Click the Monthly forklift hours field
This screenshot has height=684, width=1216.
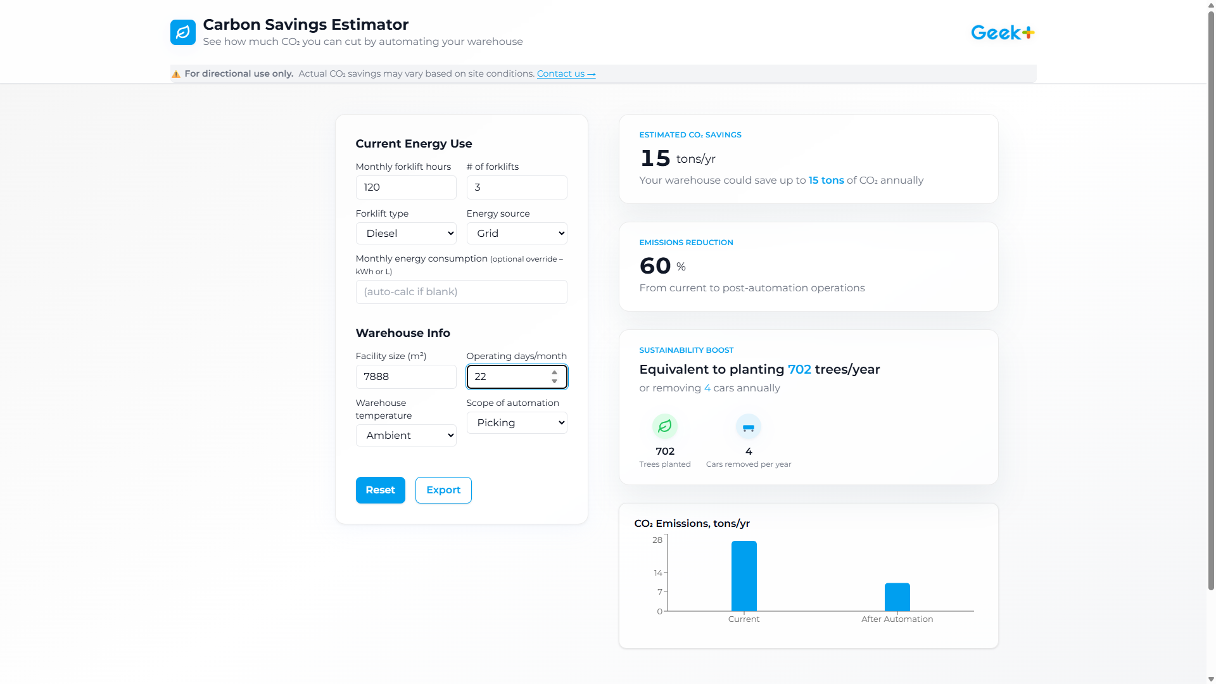click(x=405, y=187)
